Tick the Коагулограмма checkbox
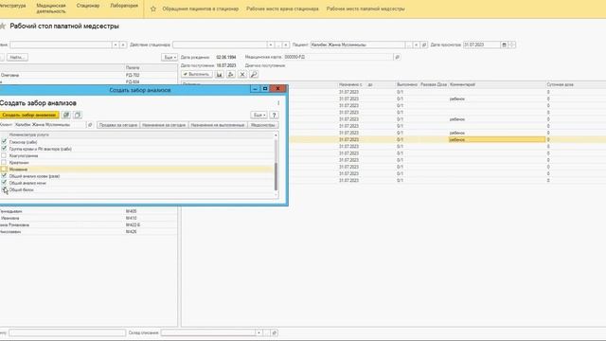606x341 pixels. coord(4,155)
